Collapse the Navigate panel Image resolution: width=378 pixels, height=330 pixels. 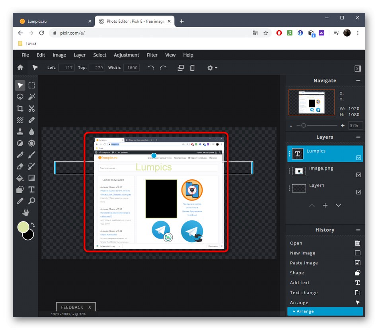tap(358, 80)
